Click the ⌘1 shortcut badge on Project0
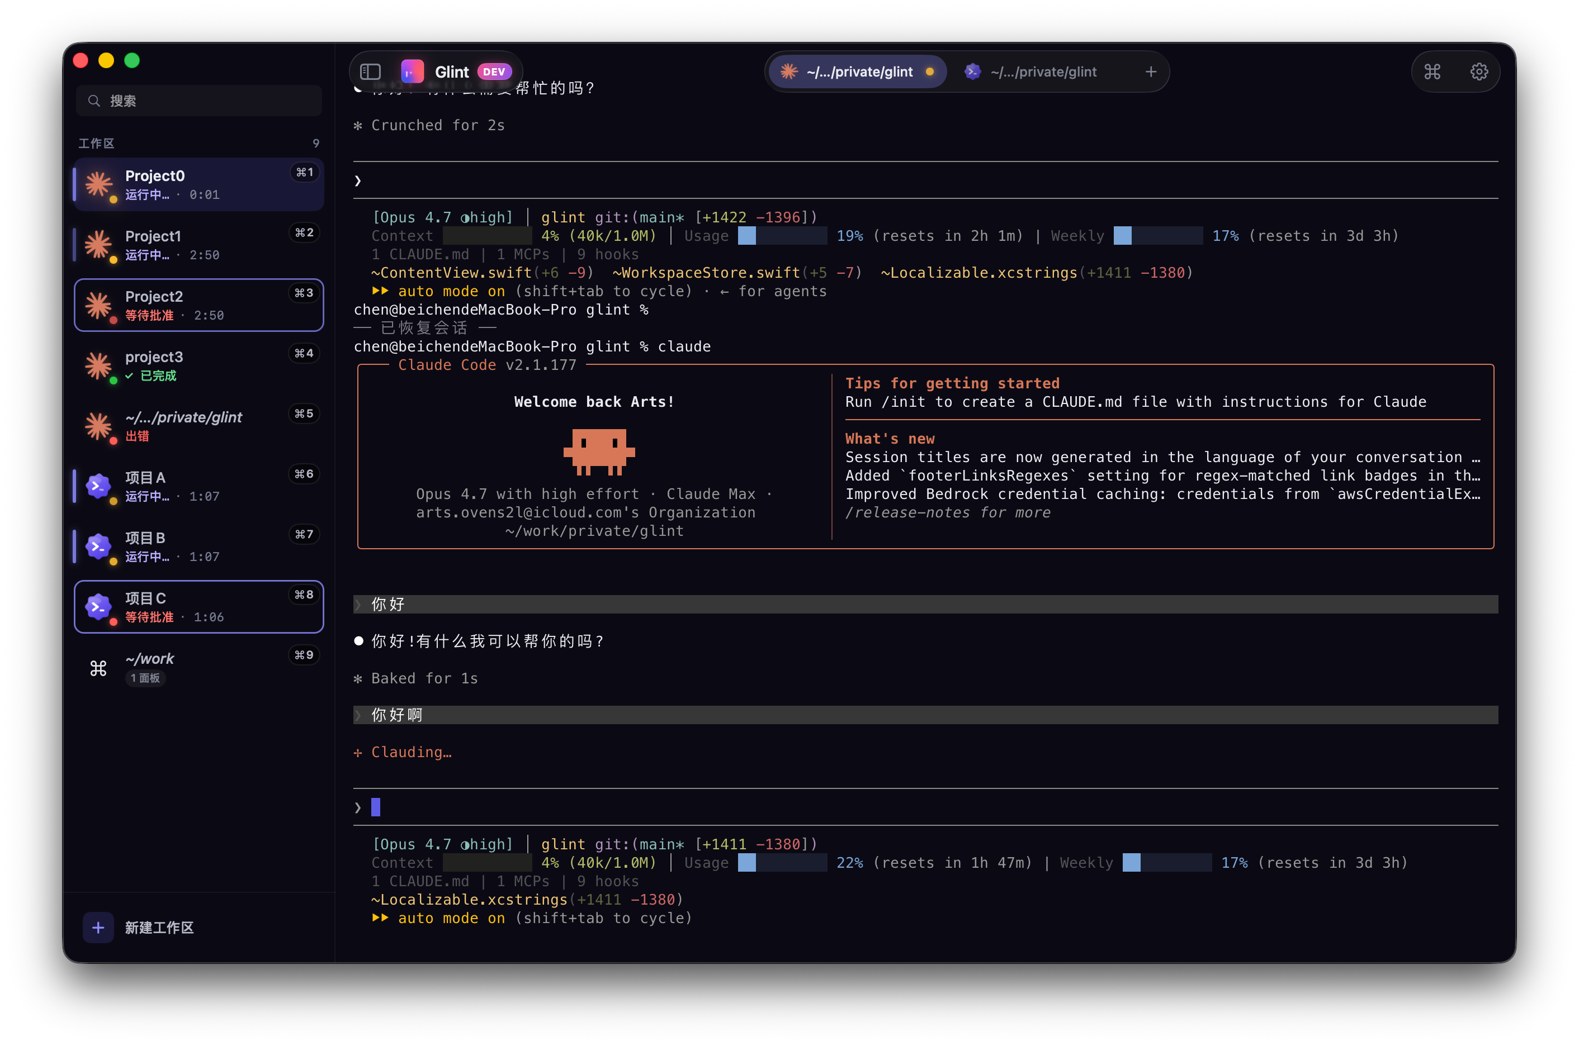 [x=304, y=172]
